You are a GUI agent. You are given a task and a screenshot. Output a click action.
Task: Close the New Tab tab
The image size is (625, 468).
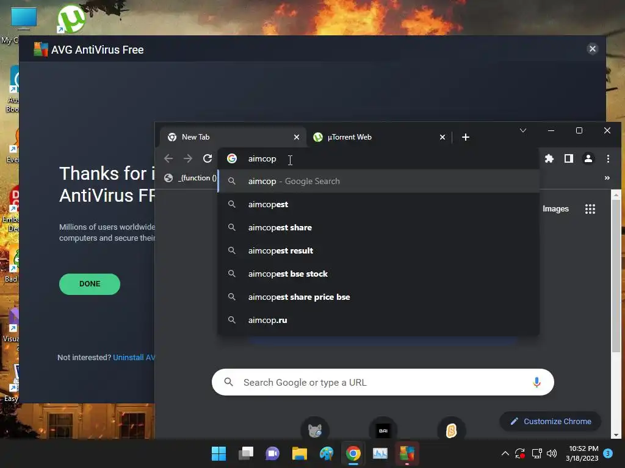[296, 137]
